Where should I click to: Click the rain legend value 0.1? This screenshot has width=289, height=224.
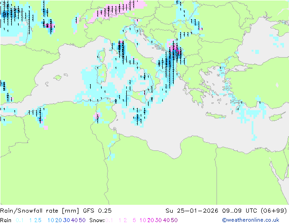coord(20,220)
